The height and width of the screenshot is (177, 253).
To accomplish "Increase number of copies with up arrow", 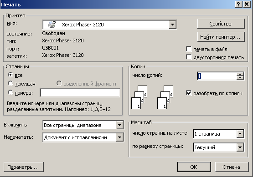I will point(240,74).
